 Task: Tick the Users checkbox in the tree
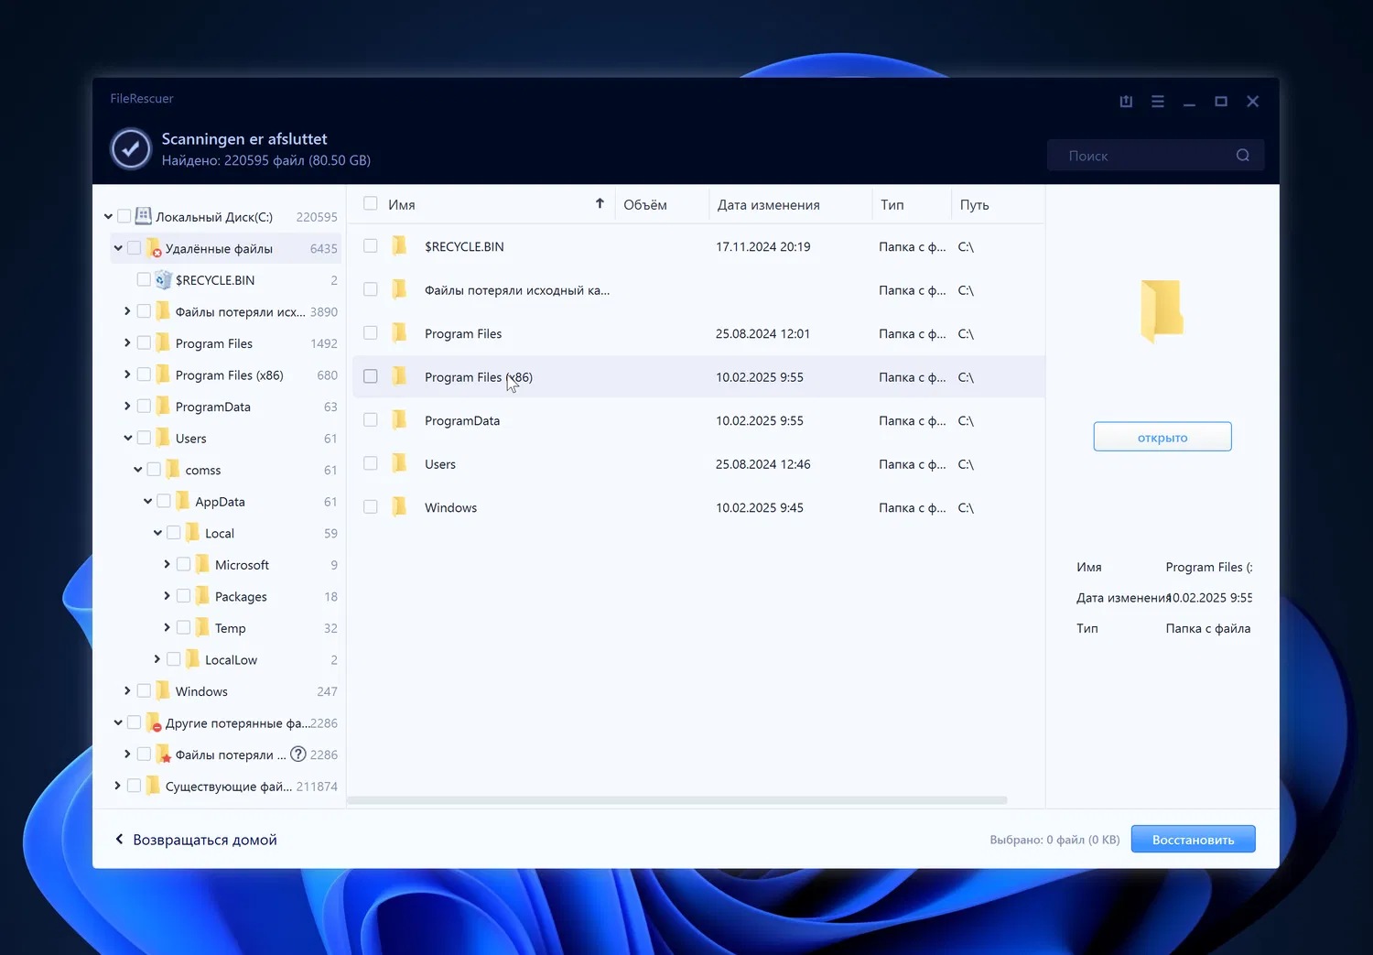144,439
